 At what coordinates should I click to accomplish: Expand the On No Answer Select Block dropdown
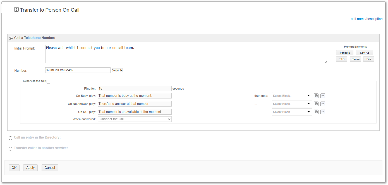point(292,104)
